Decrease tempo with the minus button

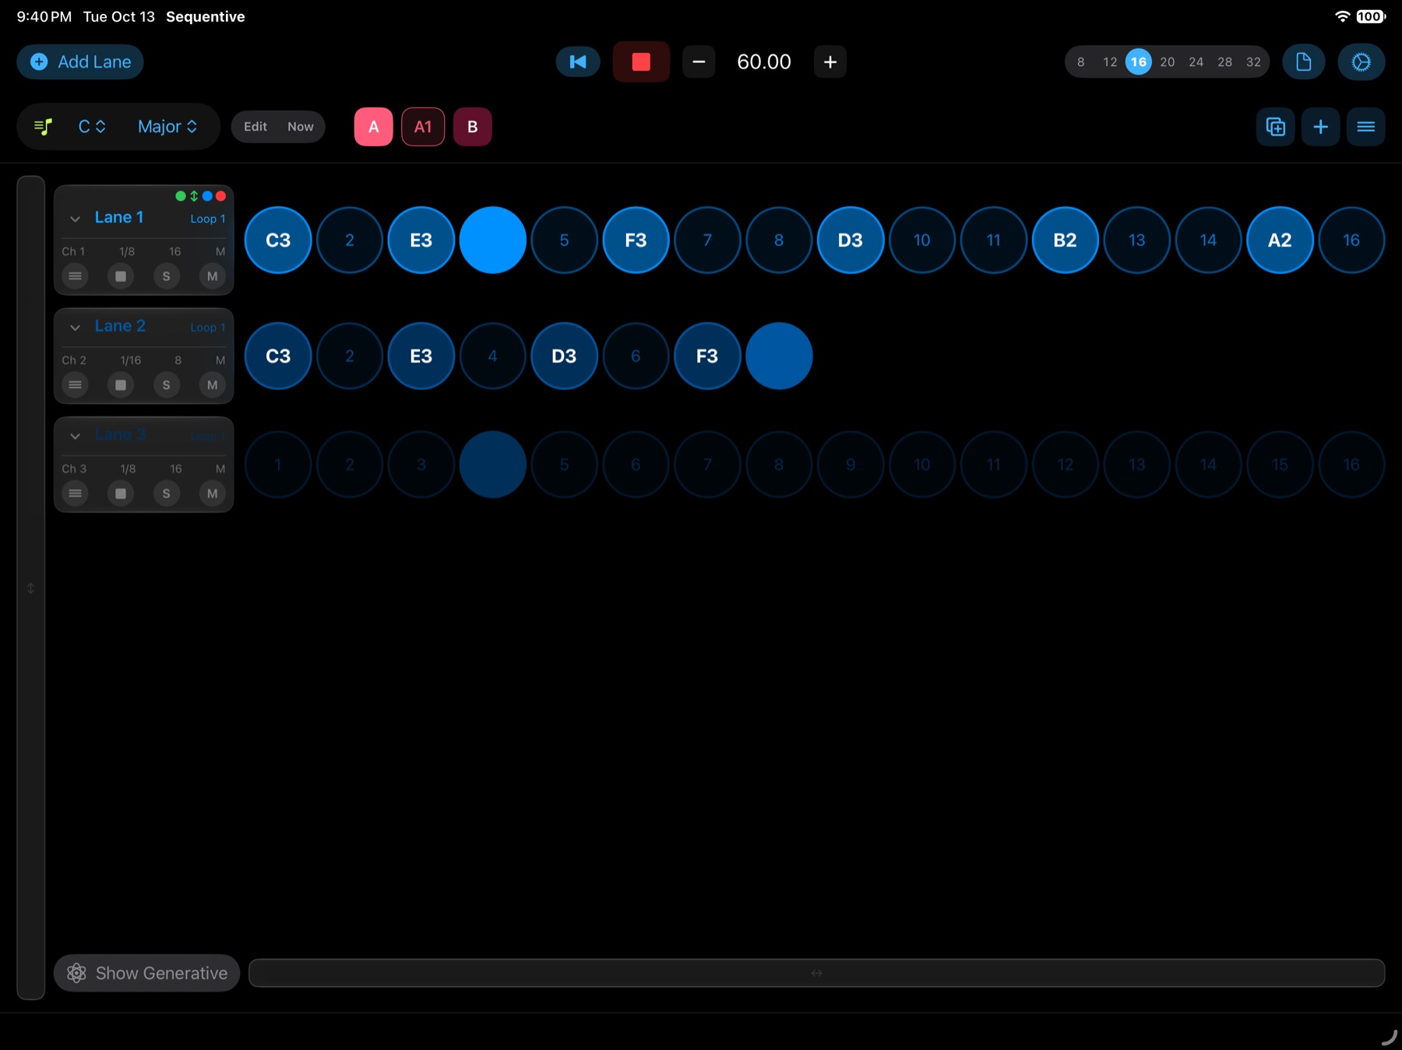[x=699, y=61]
